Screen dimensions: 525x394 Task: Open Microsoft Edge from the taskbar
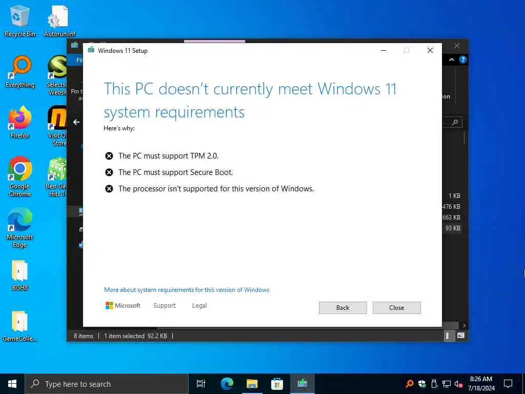[x=227, y=384]
